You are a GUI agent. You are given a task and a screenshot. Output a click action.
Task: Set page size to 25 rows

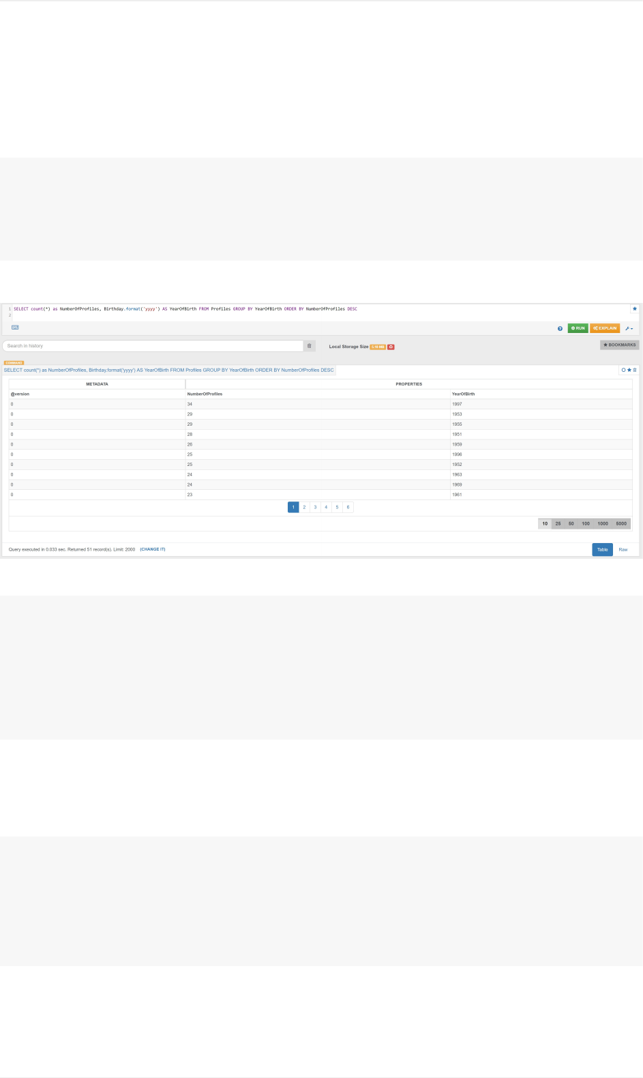[558, 523]
